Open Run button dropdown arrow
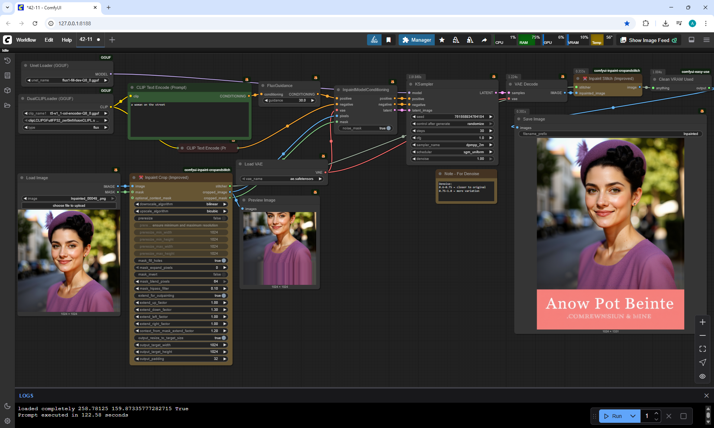This screenshot has width=714, height=428. [x=633, y=416]
